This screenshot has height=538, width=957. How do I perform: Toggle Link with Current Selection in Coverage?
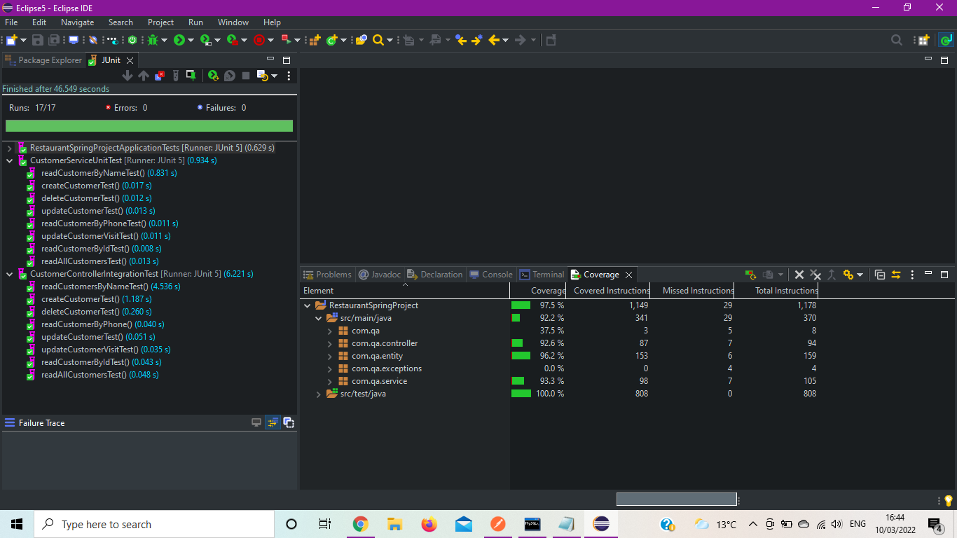pyautogui.click(x=895, y=275)
